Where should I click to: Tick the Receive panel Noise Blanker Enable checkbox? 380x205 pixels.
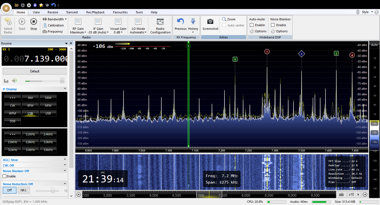pyautogui.click(x=4, y=176)
